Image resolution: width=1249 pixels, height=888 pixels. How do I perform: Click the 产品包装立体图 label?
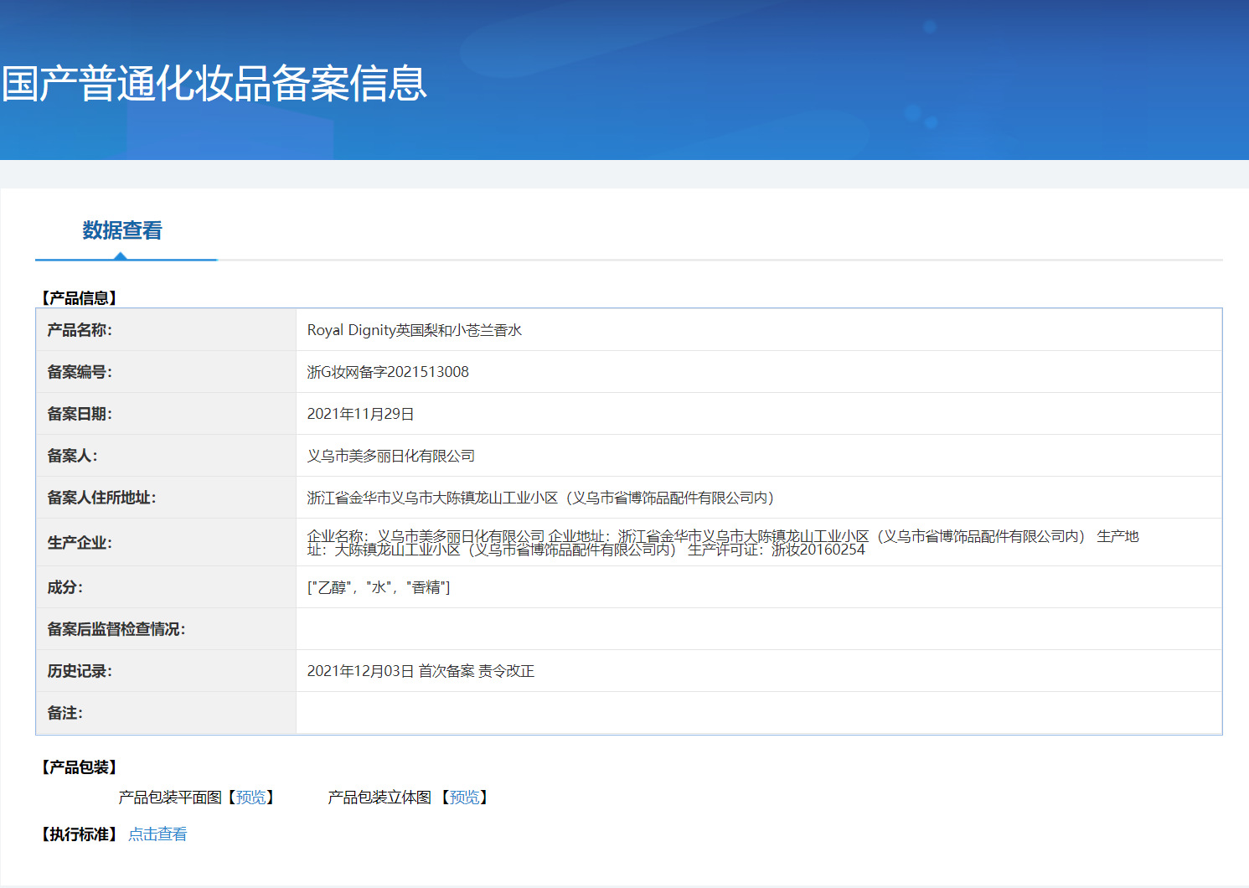click(x=379, y=798)
